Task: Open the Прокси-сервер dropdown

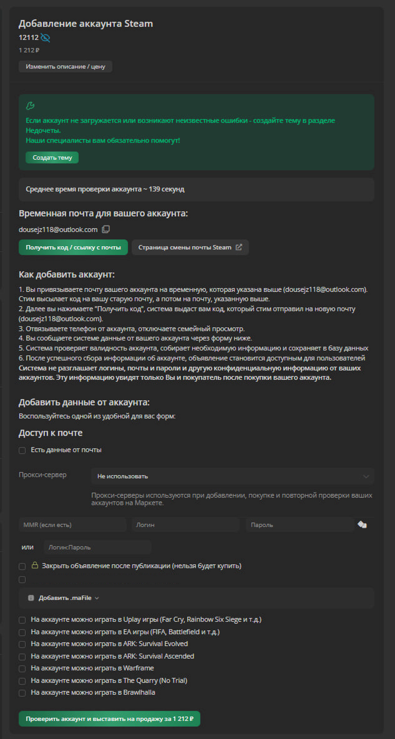Action: coord(232,476)
